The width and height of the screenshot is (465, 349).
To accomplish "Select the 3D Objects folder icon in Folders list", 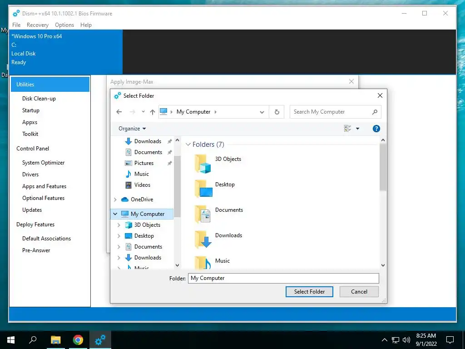I will tap(203, 164).
